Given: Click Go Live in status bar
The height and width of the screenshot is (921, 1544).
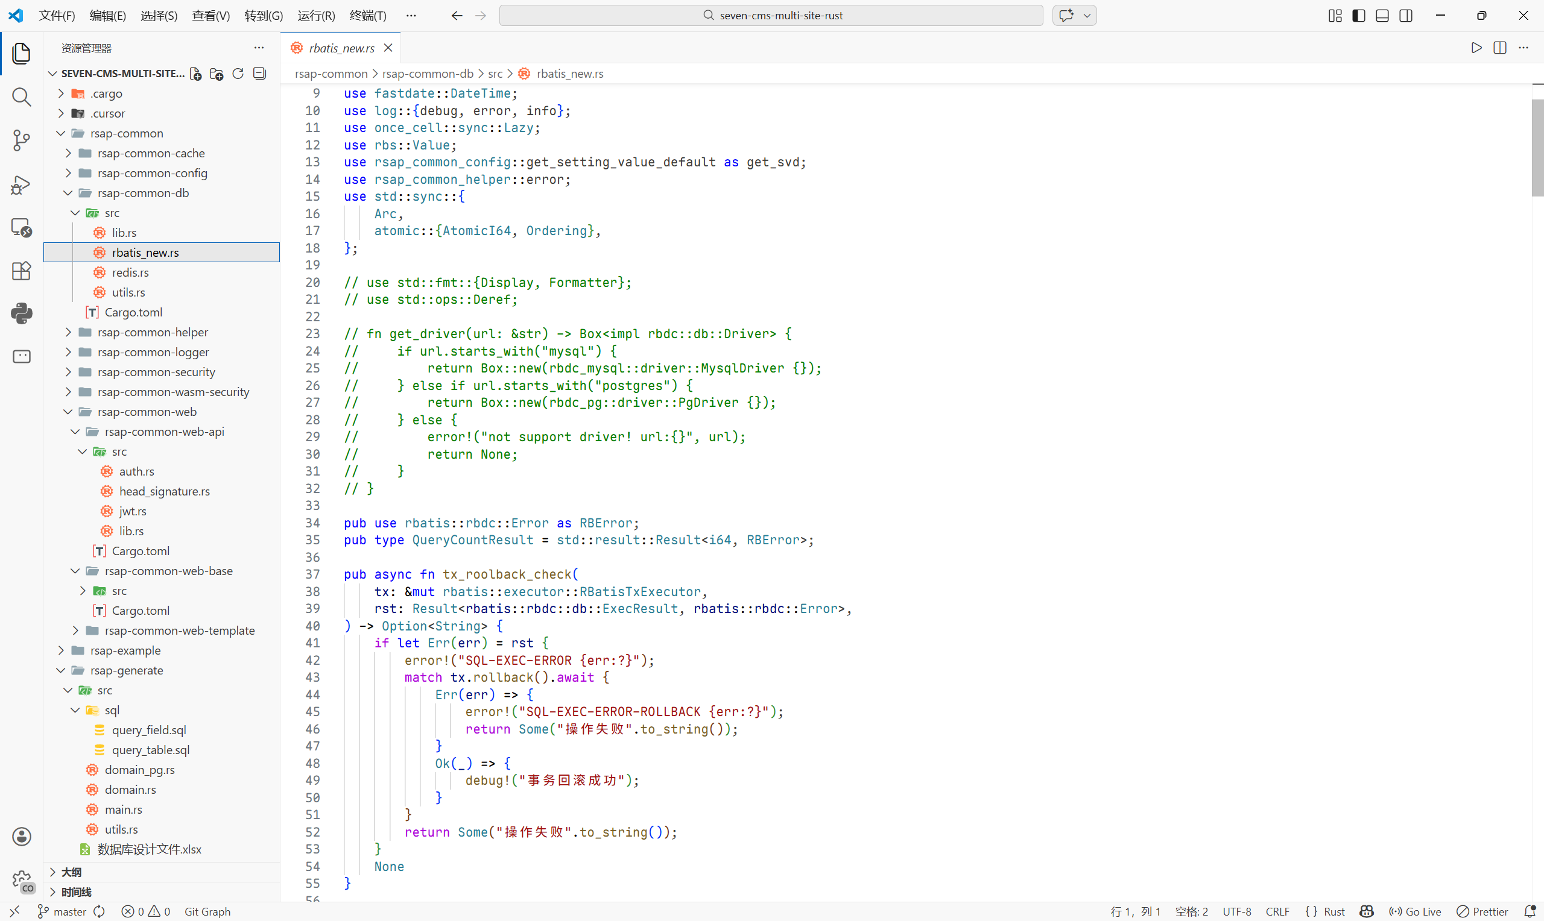Looking at the screenshot, I should 1416,911.
